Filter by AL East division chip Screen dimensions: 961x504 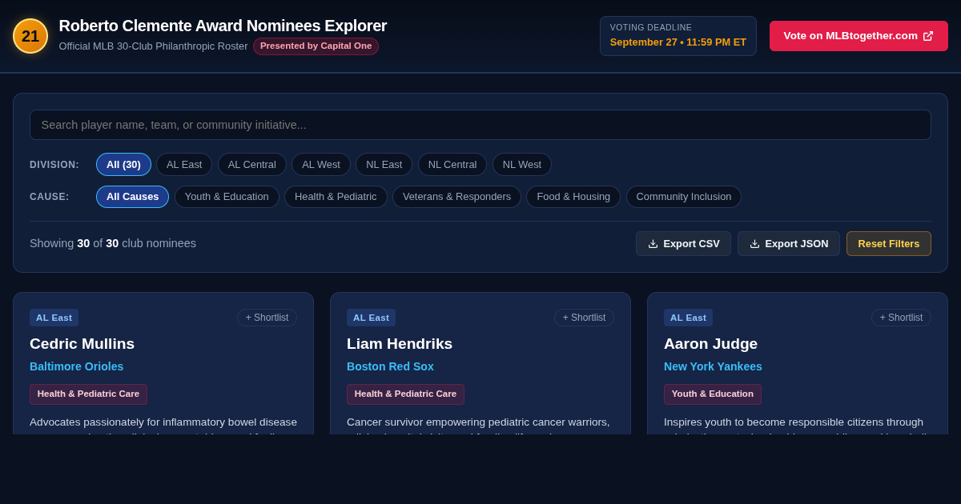184,165
